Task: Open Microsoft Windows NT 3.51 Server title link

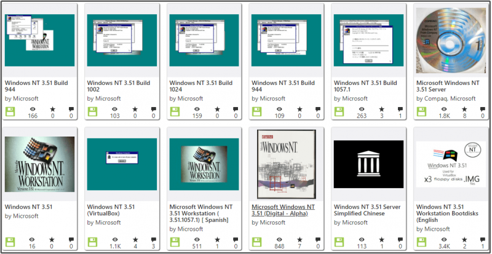Action: pyautogui.click(x=448, y=86)
